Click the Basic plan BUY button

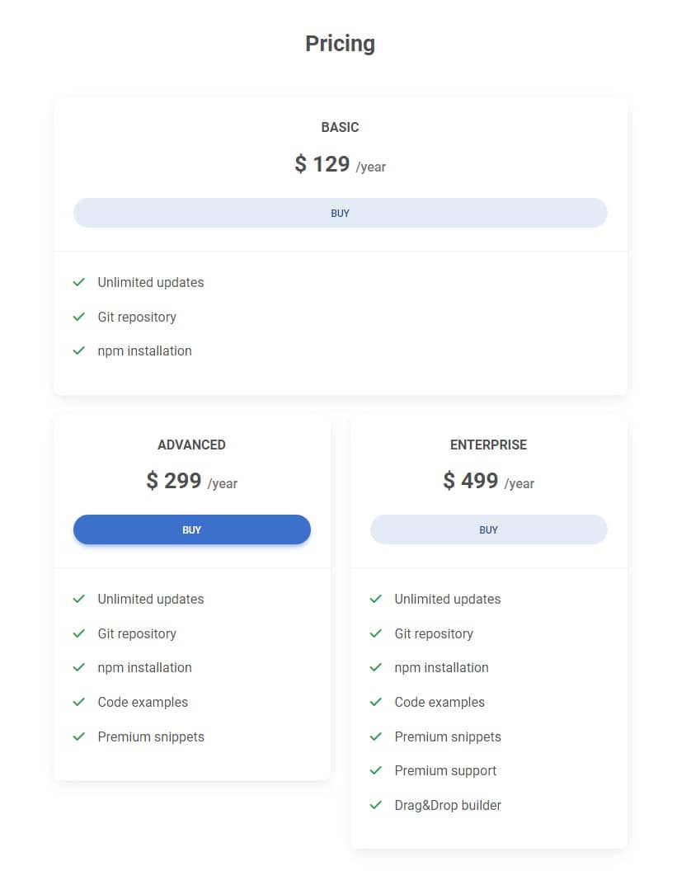pyautogui.click(x=340, y=213)
